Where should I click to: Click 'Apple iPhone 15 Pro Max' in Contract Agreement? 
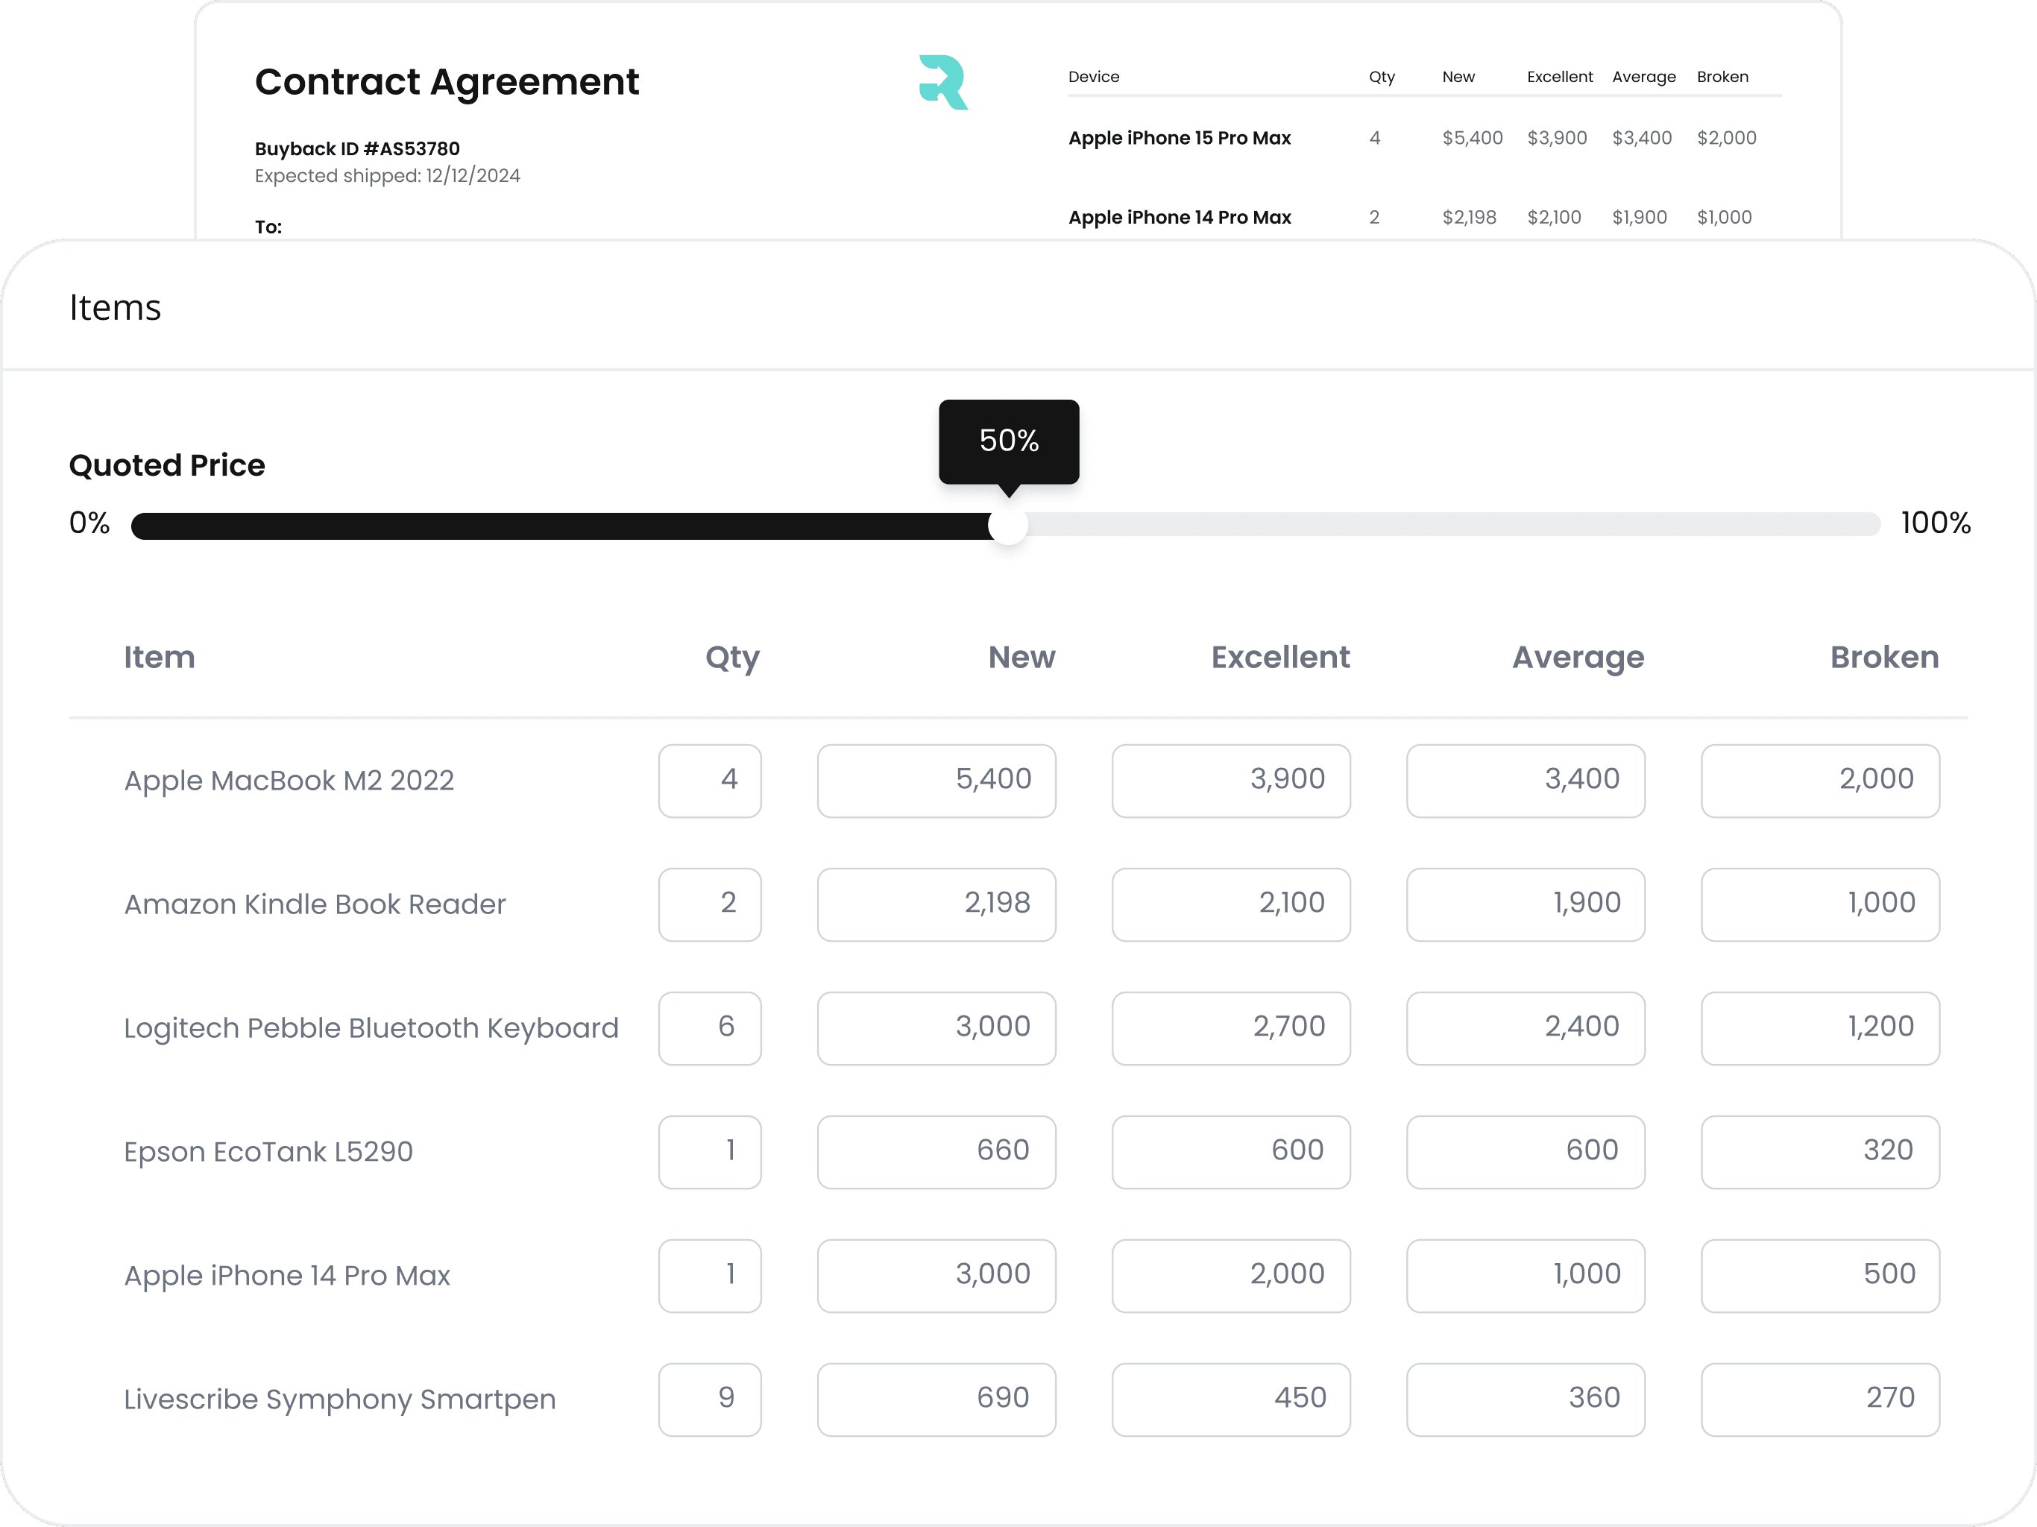click(x=1180, y=138)
